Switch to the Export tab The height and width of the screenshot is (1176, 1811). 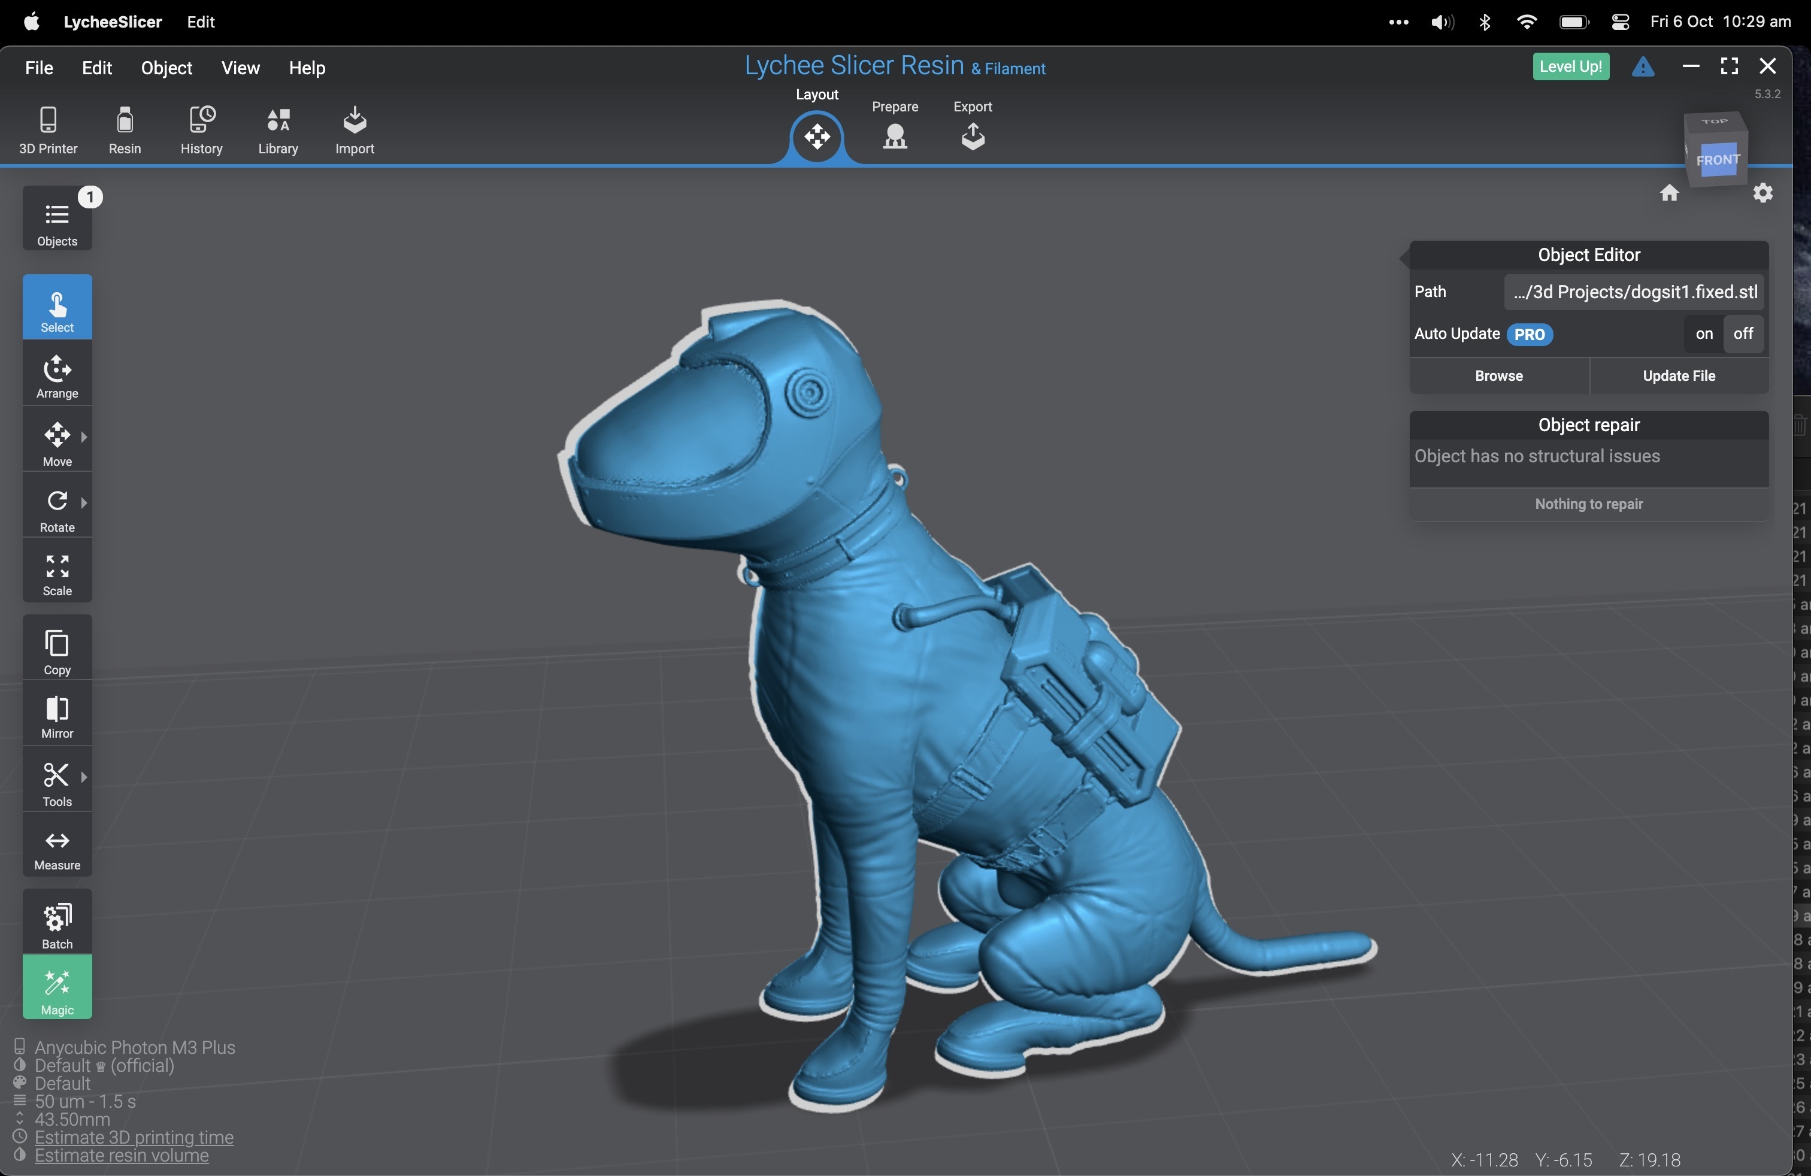pos(973,126)
